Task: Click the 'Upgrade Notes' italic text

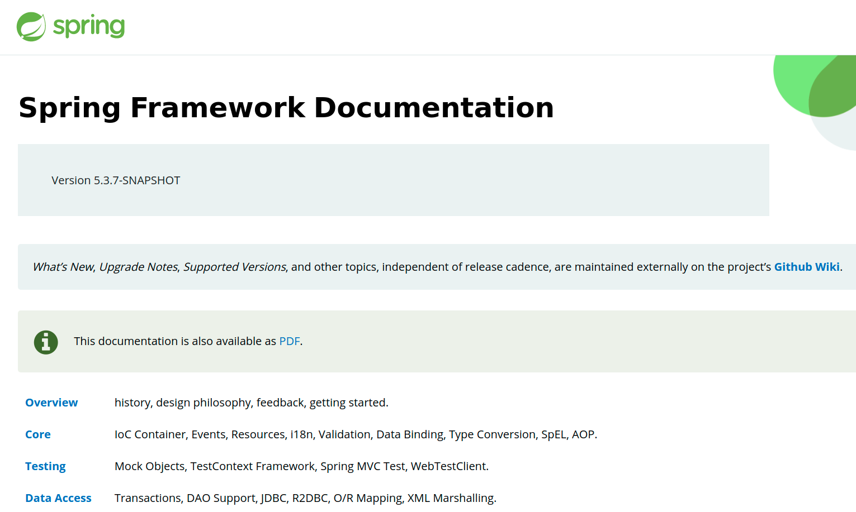Action: (139, 267)
